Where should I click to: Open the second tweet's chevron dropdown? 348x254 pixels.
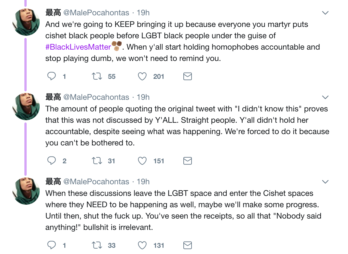pyautogui.click(x=325, y=97)
